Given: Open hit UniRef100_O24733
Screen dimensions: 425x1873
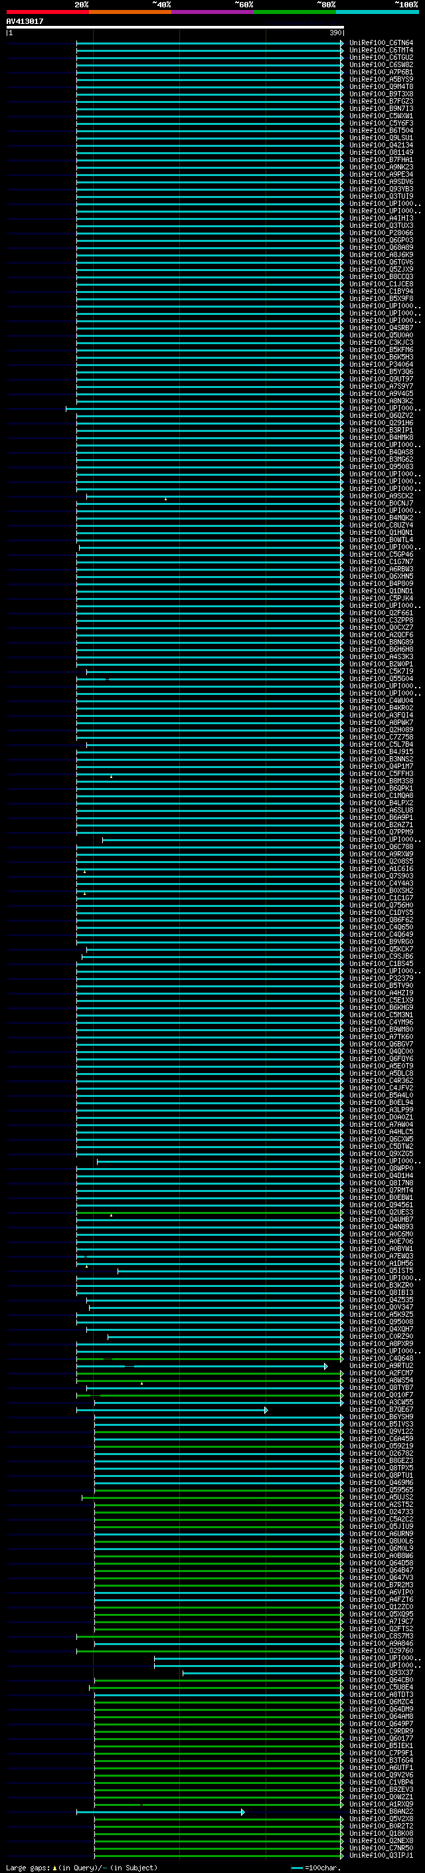Looking at the screenshot, I should point(381,1512).
